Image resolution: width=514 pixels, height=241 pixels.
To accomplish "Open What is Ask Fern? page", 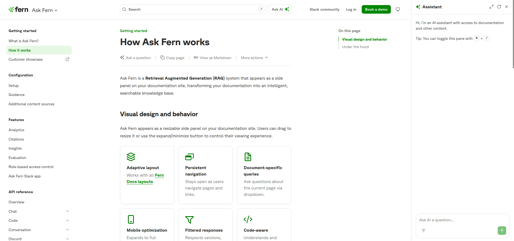I will pyautogui.click(x=24, y=41).
